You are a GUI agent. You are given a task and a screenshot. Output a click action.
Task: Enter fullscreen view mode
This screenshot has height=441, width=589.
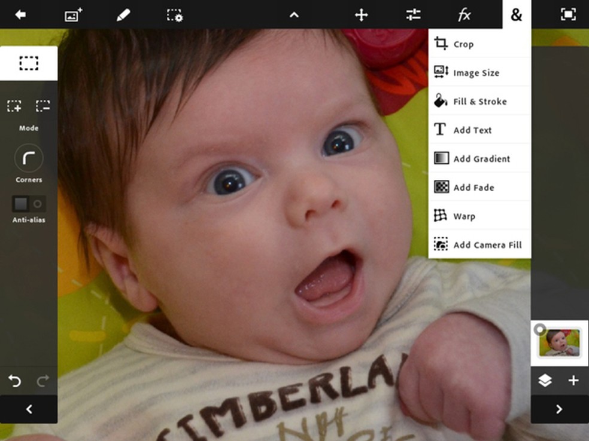567,15
